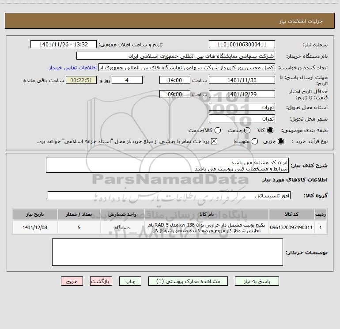
Task: Click the need date cell 1401/12/08
Action: (x=35, y=227)
